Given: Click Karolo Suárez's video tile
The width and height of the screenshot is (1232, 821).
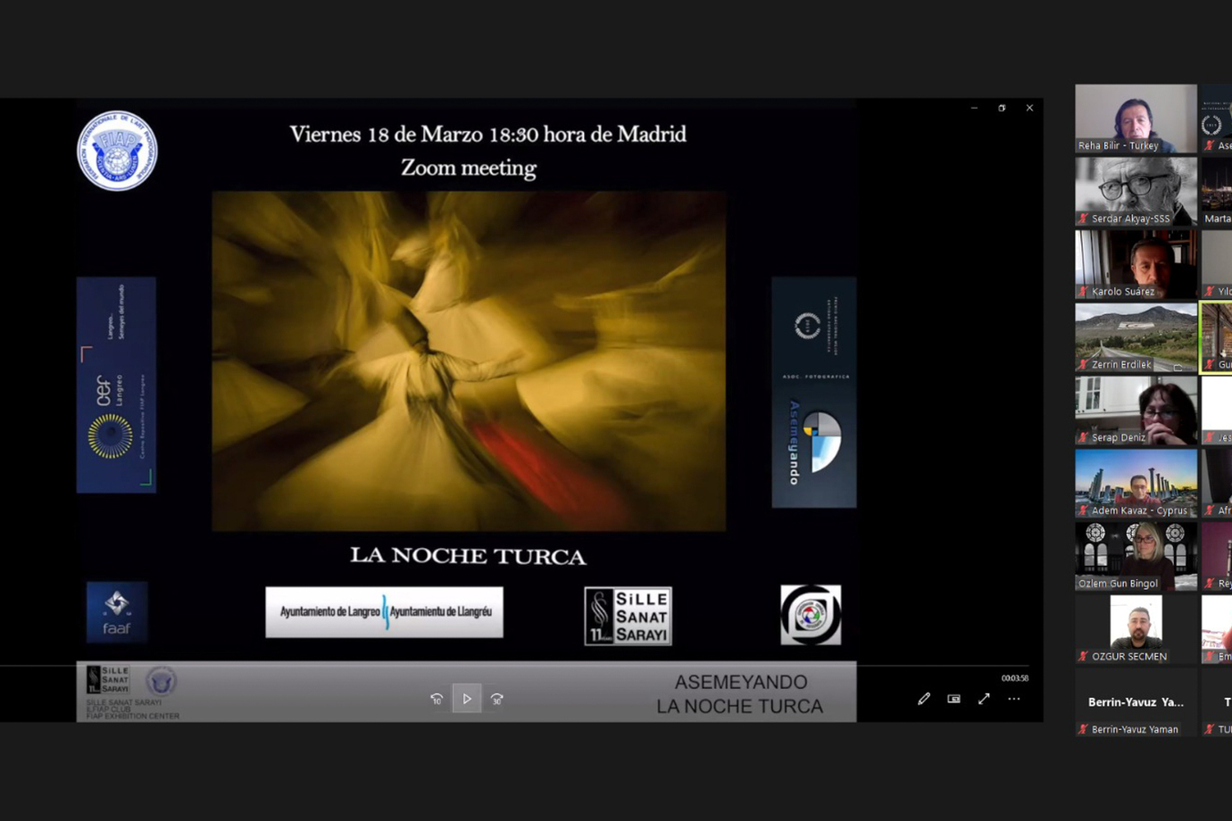Looking at the screenshot, I should click(x=1136, y=264).
